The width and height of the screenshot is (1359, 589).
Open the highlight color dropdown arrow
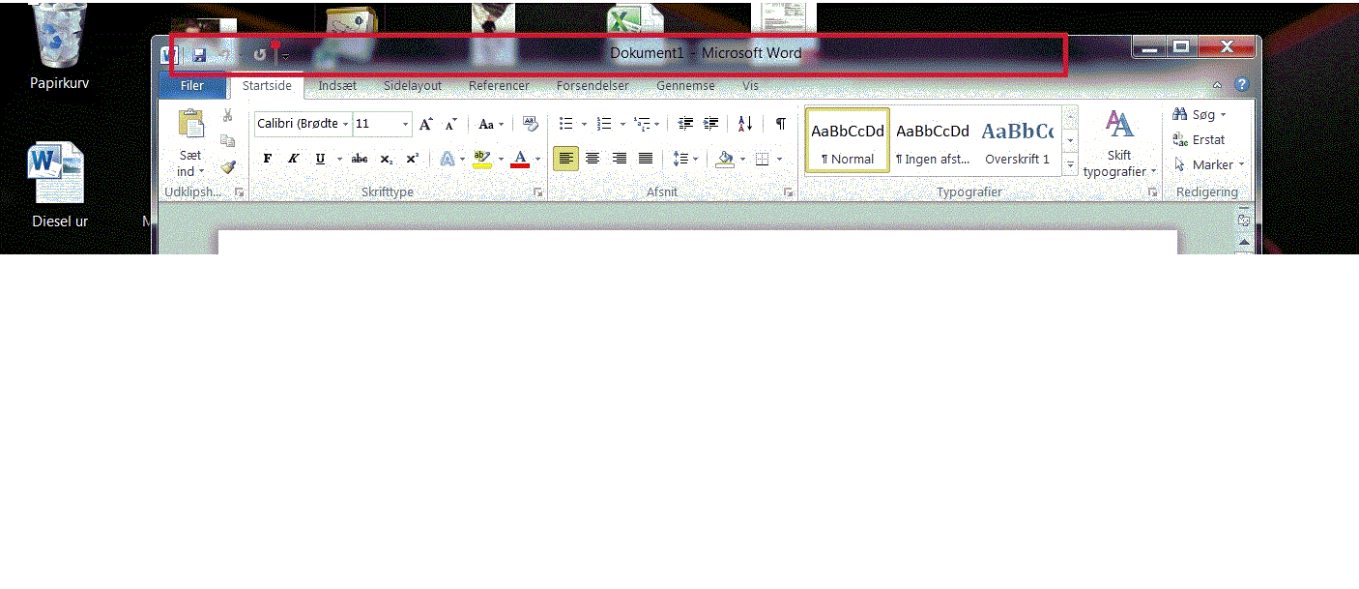tap(501, 160)
